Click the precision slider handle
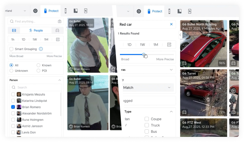This screenshot has width=244, height=142. pos(144,55)
